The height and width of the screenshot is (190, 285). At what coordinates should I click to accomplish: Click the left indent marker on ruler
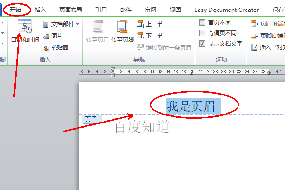click(x=113, y=74)
